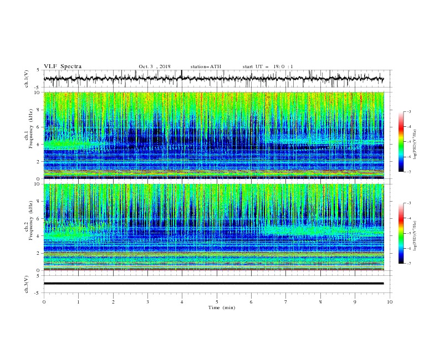Select the date text "Oct. 3 , 2018"
This screenshot has height=339, width=439.
[x=155, y=66]
